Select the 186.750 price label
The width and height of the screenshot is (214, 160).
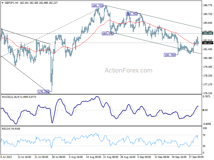(x=97, y=6)
